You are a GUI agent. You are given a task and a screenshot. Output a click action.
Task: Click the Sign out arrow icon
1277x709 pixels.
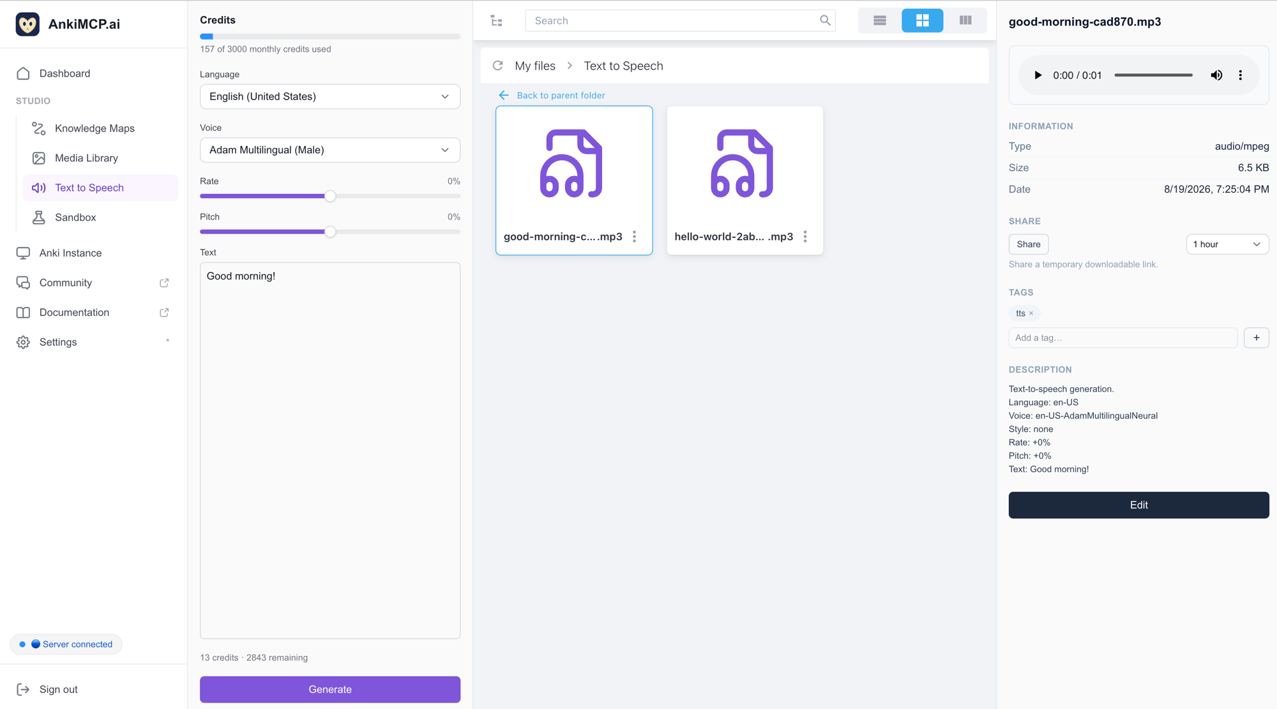pyautogui.click(x=23, y=689)
